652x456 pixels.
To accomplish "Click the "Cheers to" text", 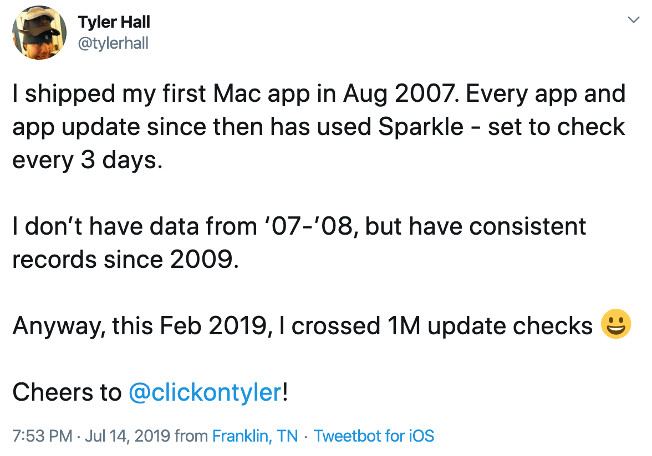I will click(x=67, y=392).
